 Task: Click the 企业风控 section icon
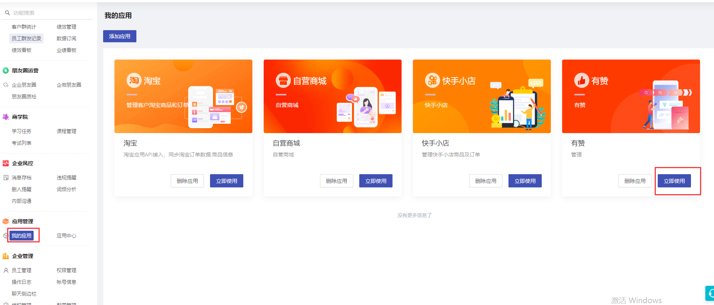tap(6, 163)
